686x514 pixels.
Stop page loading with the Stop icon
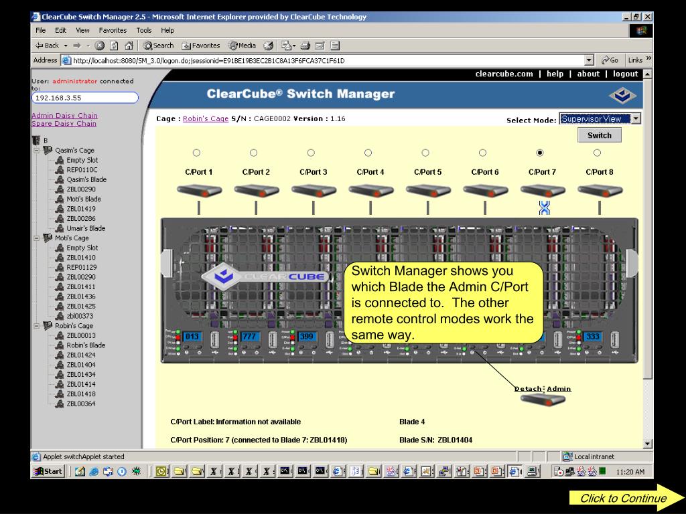click(x=100, y=46)
